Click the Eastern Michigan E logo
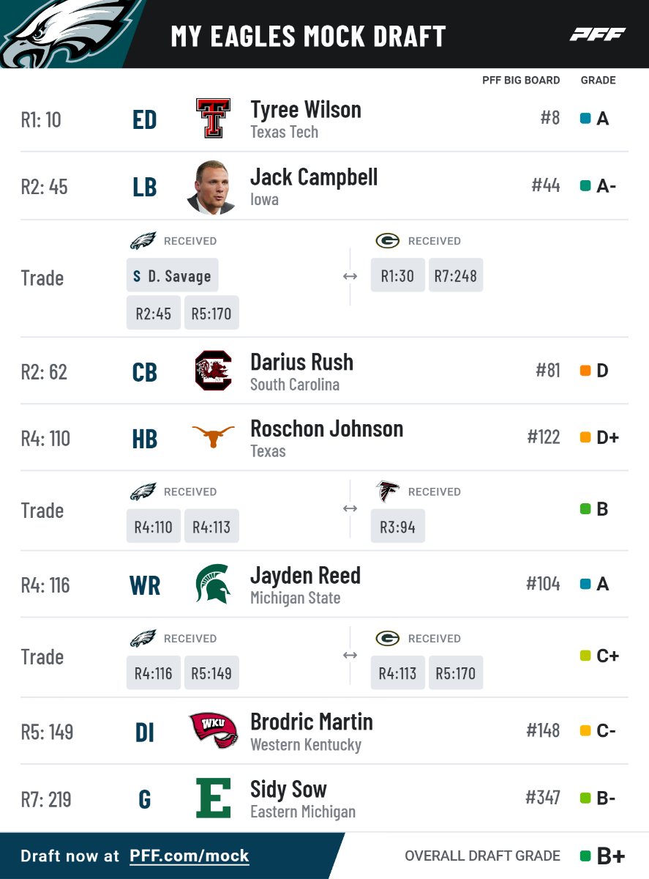This screenshot has height=879, width=649. 213,798
